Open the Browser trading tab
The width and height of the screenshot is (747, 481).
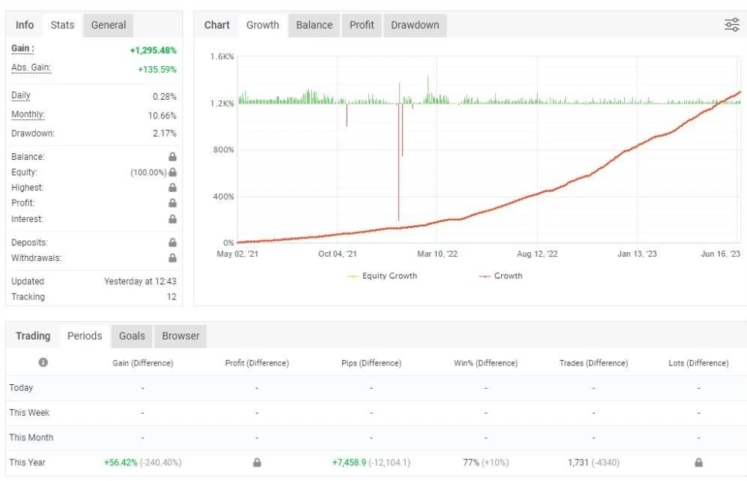click(x=181, y=336)
